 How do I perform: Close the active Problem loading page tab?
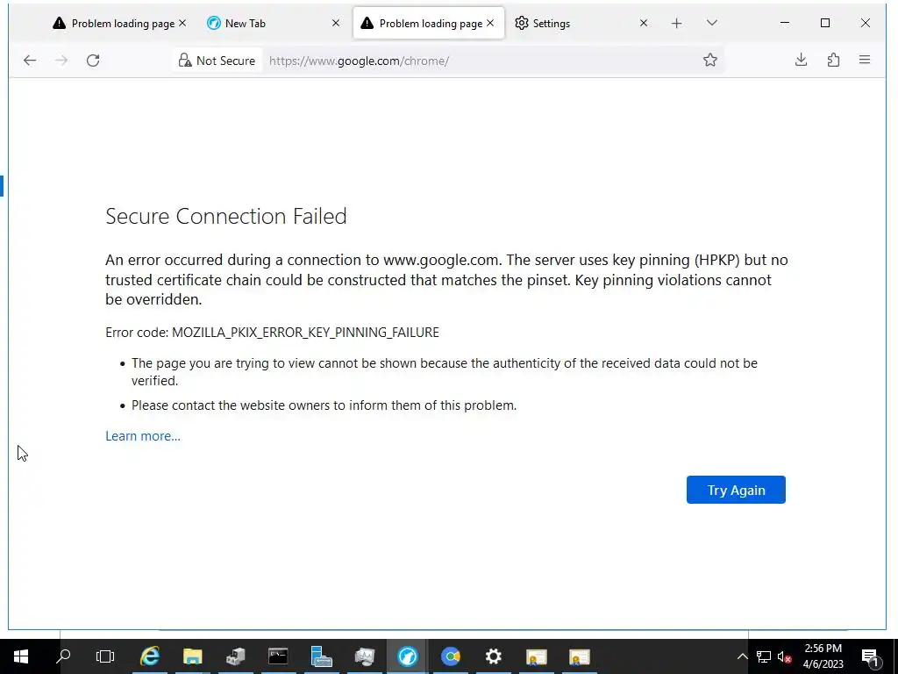[x=490, y=23]
